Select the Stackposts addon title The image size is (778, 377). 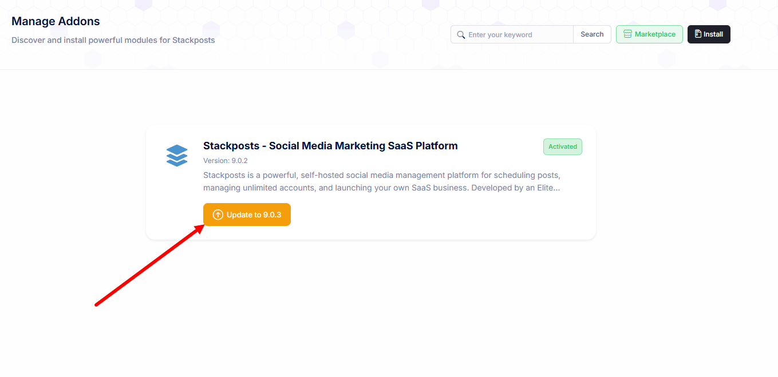pos(330,146)
